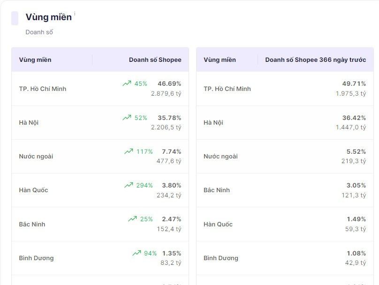379x285 pixels.
Task: Click the Vùng miền column header in the Doanh số Shopee table
Action: (x=35, y=60)
